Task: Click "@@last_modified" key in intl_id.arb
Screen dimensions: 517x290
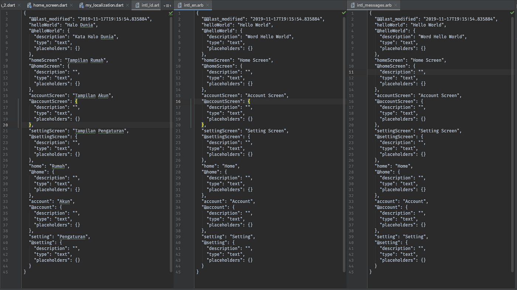Action: [50, 19]
